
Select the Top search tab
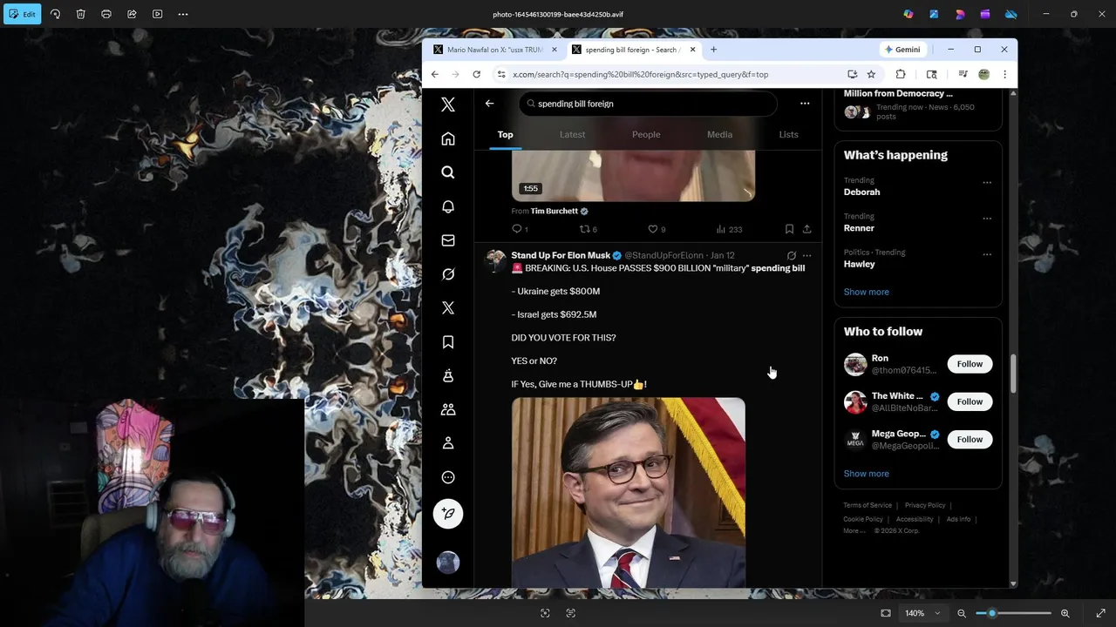click(505, 134)
